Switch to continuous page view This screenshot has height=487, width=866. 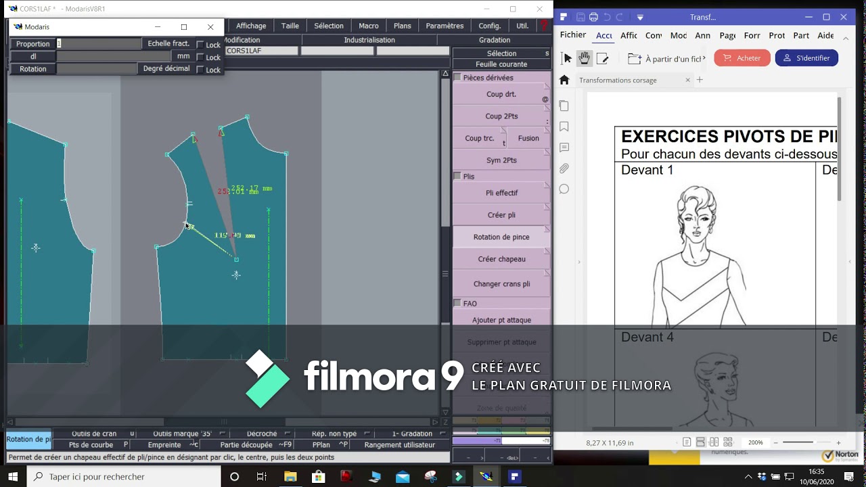pyautogui.click(x=700, y=442)
